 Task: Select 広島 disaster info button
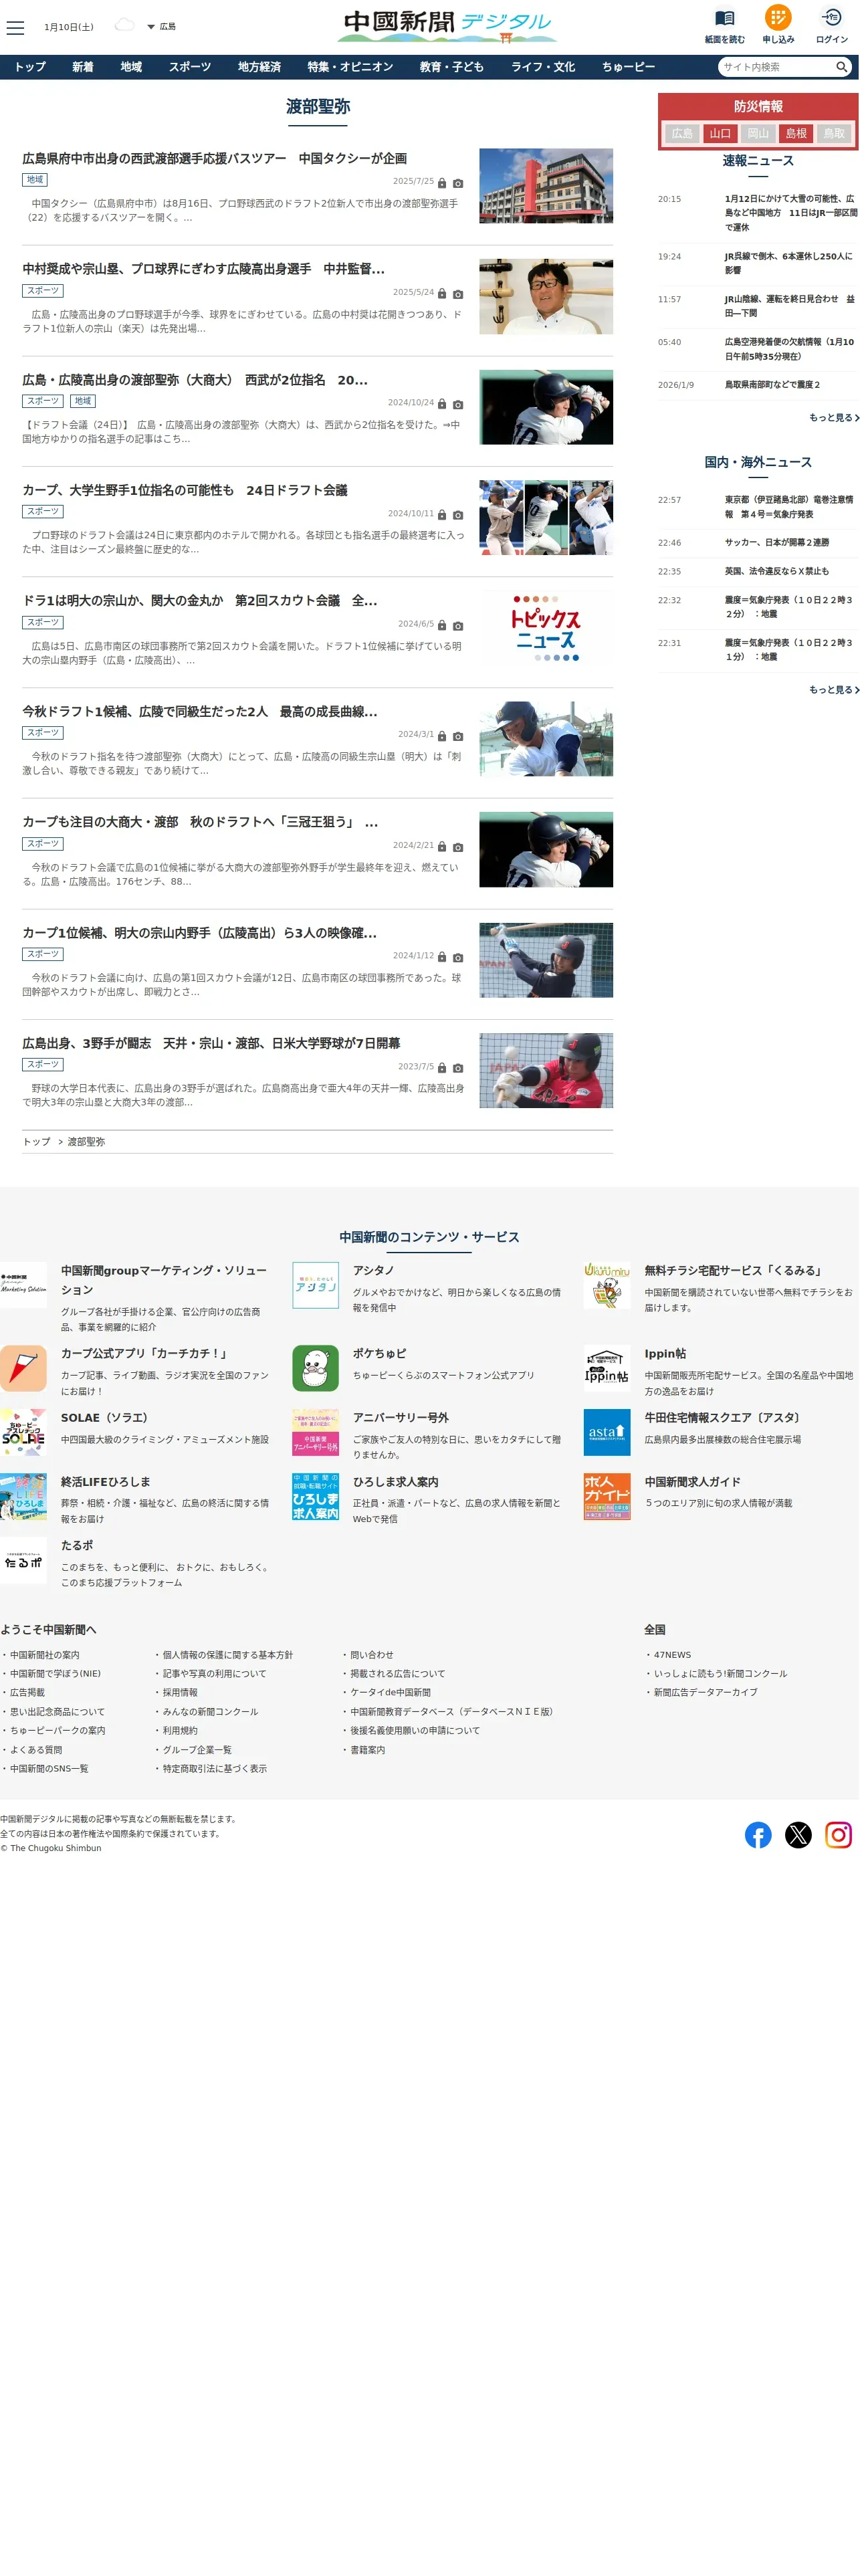682,133
